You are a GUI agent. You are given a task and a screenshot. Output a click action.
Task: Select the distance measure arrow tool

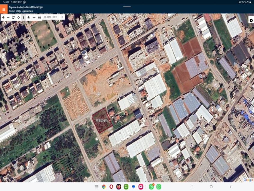34,17
